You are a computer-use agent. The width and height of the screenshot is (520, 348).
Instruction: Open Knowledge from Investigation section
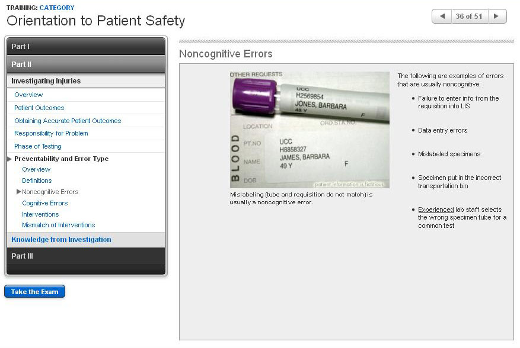tap(61, 240)
